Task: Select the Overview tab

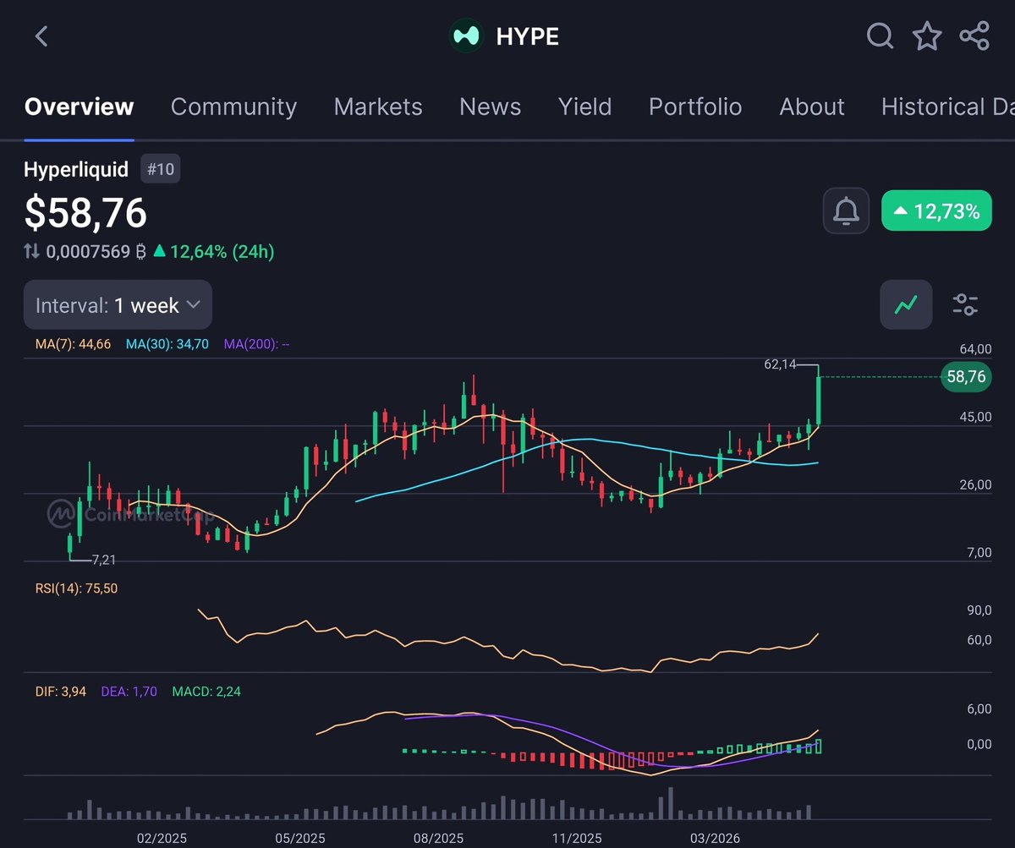Action: (79, 107)
